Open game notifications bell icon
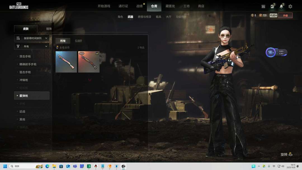Image resolution: width=302 pixels, height=170 pixels. click(281, 6)
